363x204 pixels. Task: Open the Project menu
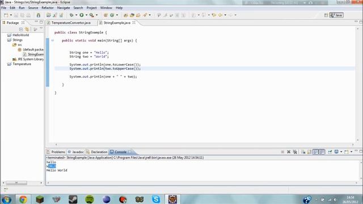tap(91, 7)
